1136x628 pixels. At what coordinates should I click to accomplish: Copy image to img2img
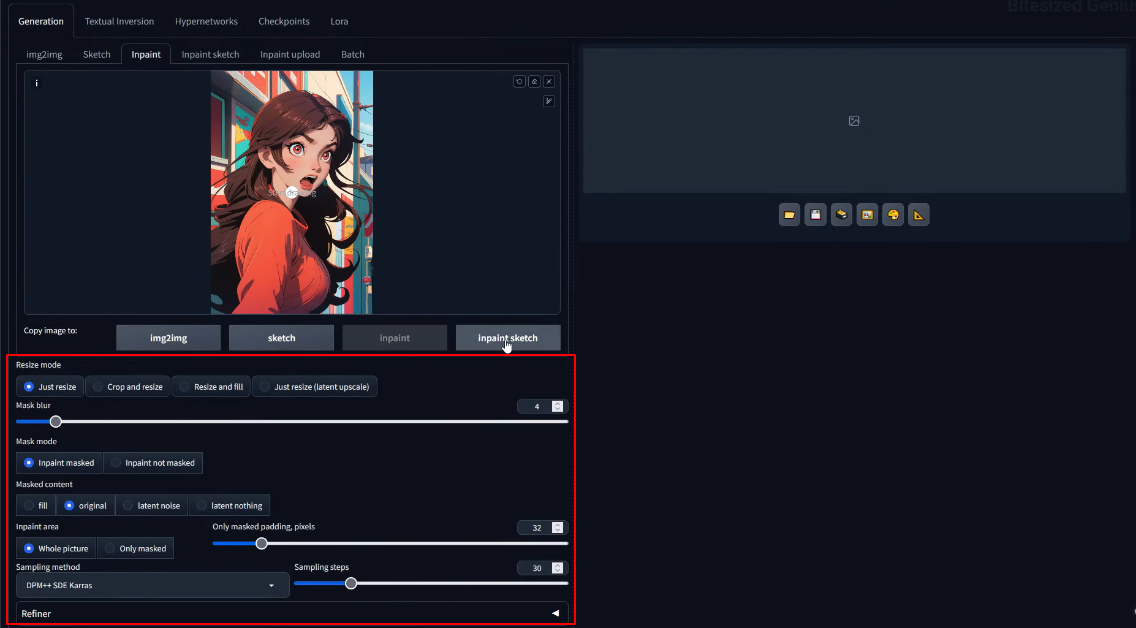169,338
